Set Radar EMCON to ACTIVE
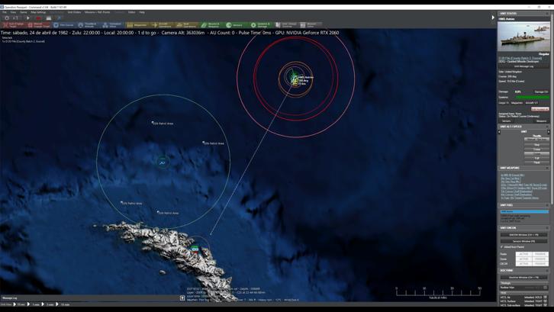Viewport: 554px width, 312px height. (x=523, y=254)
